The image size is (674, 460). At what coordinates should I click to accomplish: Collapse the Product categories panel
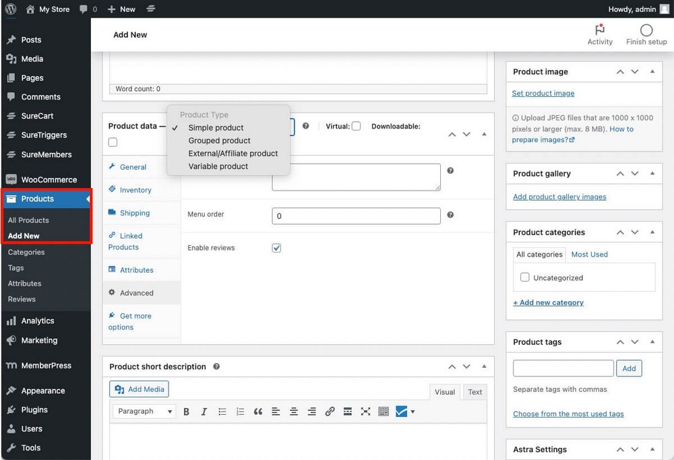(652, 232)
